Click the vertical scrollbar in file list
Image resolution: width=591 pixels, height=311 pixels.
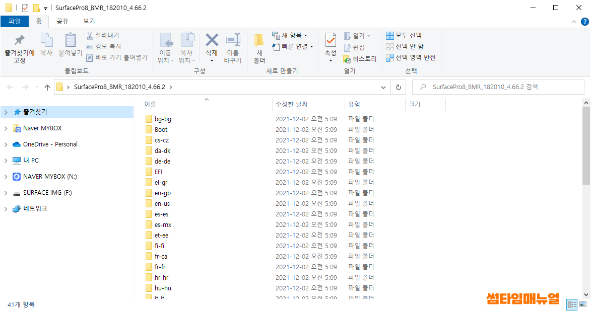[x=586, y=146]
